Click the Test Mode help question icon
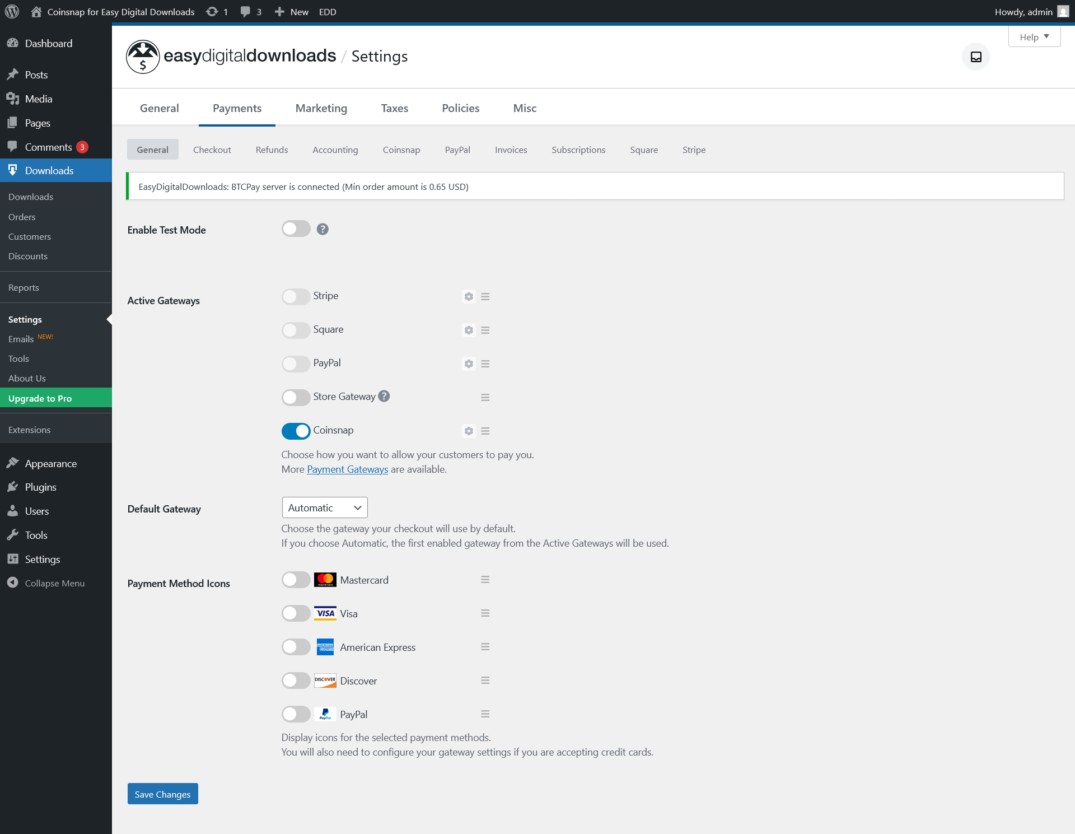 click(x=322, y=229)
